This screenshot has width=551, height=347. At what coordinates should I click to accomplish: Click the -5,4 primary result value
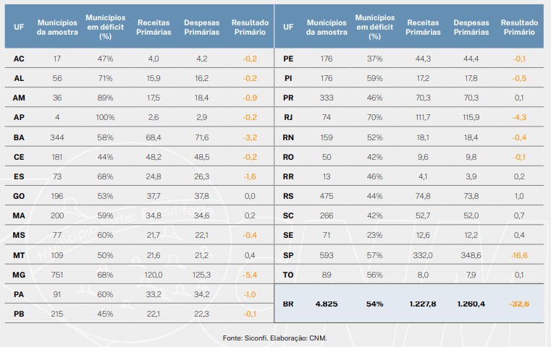click(x=250, y=275)
